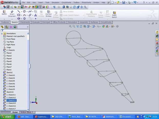Click Previous View in view toolbar
This screenshot has height=119, width=159.
pyautogui.click(x=77, y=26)
